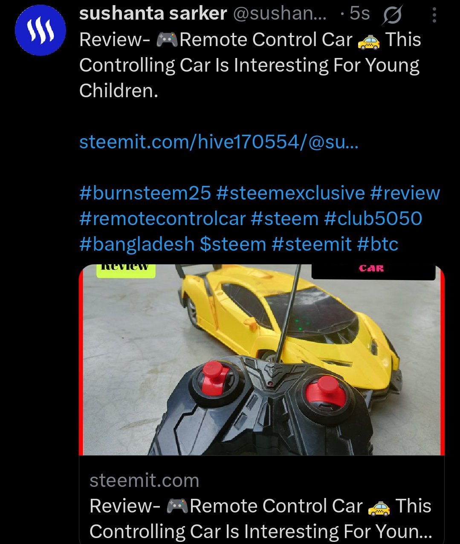This screenshot has height=544, width=460.
Task: Open the #bangladesh hashtag
Action: (137, 244)
